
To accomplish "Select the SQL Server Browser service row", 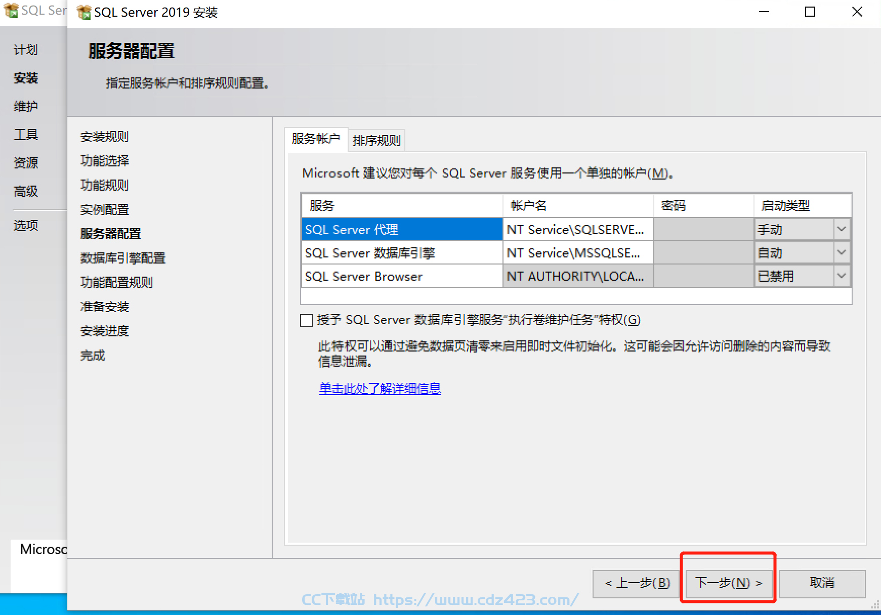I will (402, 276).
